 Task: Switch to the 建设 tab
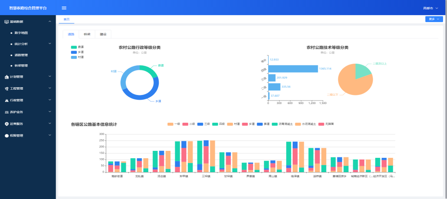point(103,34)
